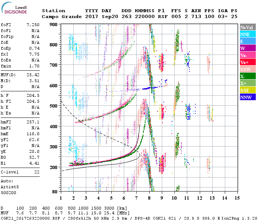Click the hmE value 110.0
The image size is (258, 221).
(33, 134)
